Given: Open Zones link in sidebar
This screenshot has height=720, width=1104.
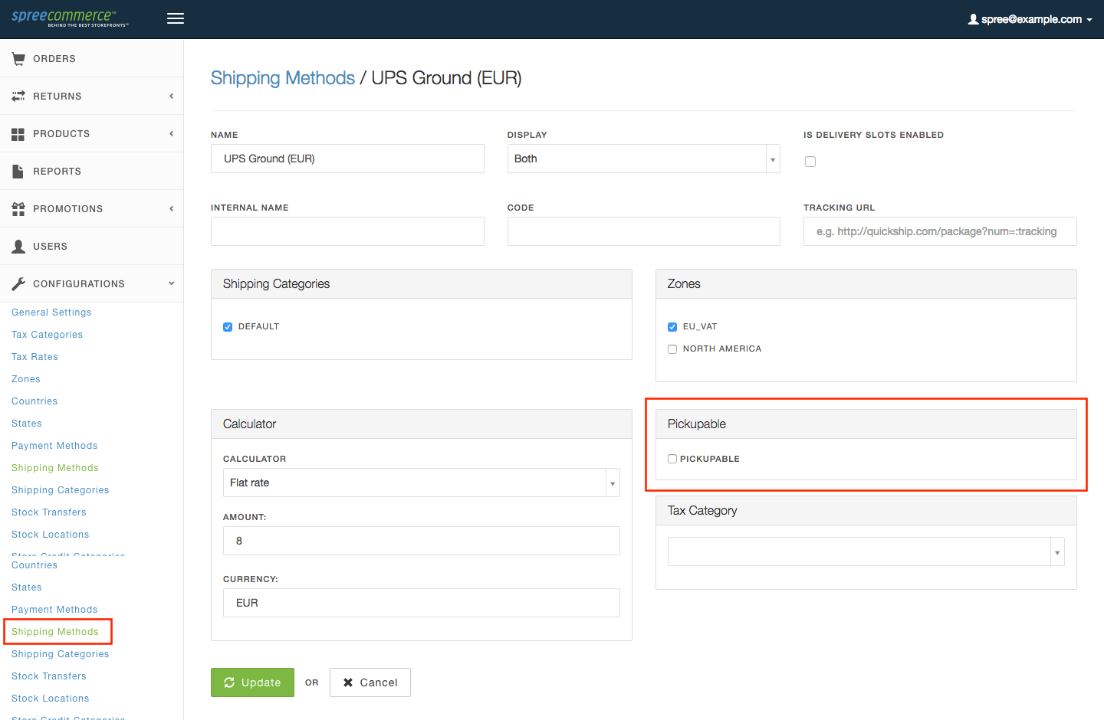Looking at the screenshot, I should pyautogui.click(x=26, y=379).
